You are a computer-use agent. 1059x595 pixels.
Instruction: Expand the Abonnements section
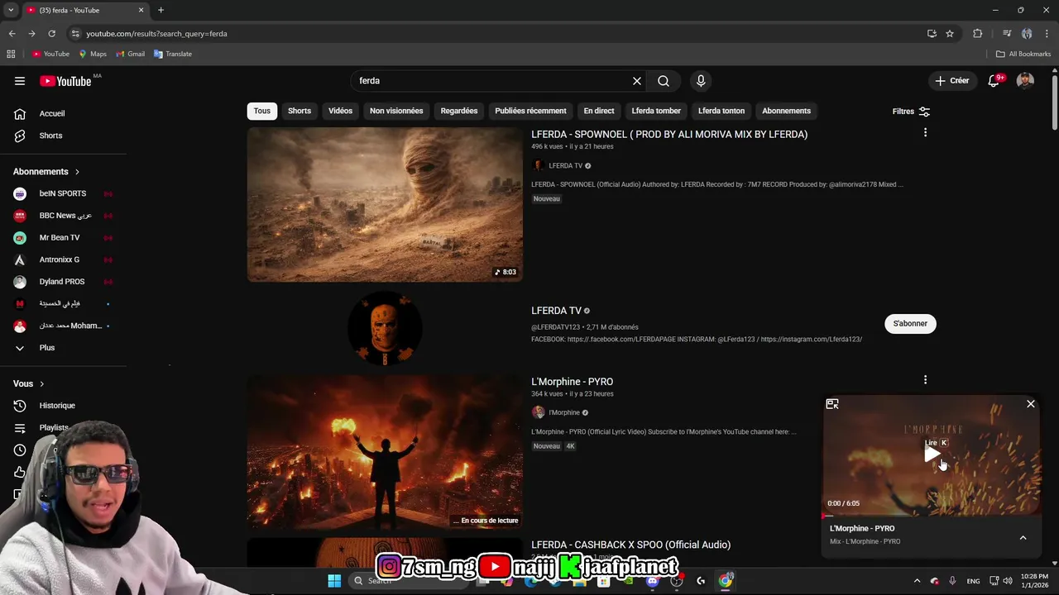tap(46, 172)
